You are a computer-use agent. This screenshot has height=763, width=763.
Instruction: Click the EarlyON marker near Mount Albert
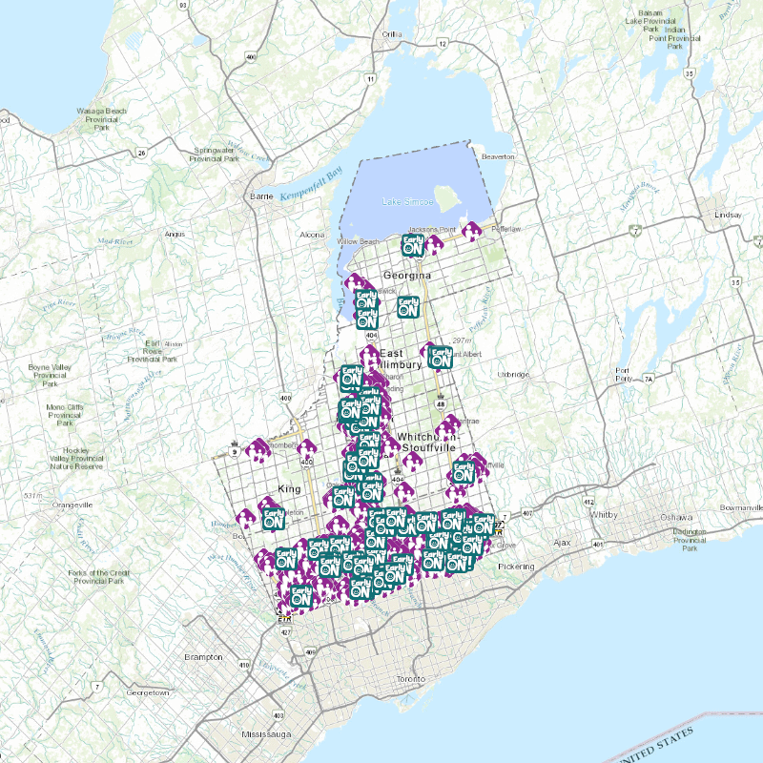[441, 358]
